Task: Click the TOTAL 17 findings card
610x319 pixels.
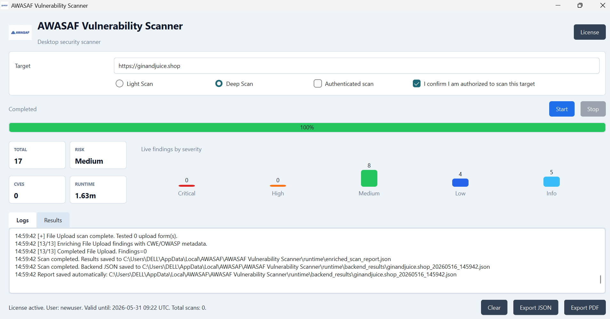Action: 37,155
